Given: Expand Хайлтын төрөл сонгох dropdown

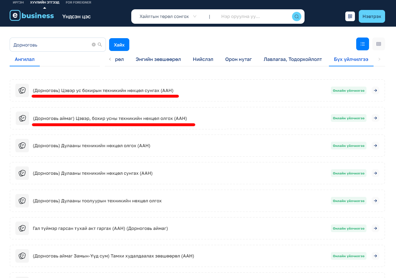Looking at the screenshot, I should 168,16.
